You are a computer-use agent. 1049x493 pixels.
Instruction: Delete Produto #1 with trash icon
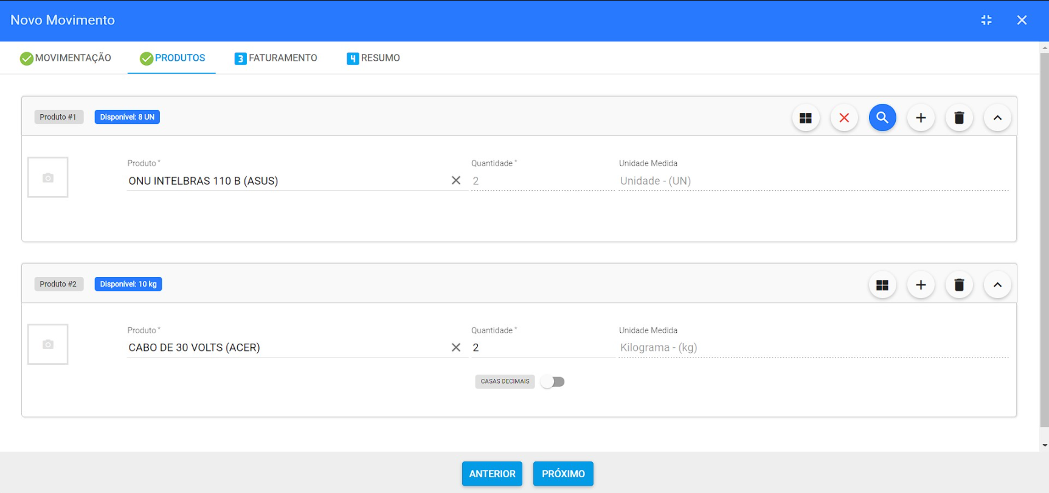point(959,118)
